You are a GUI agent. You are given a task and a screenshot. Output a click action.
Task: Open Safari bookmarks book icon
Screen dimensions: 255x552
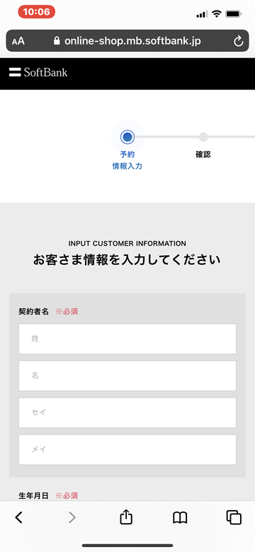(x=180, y=517)
